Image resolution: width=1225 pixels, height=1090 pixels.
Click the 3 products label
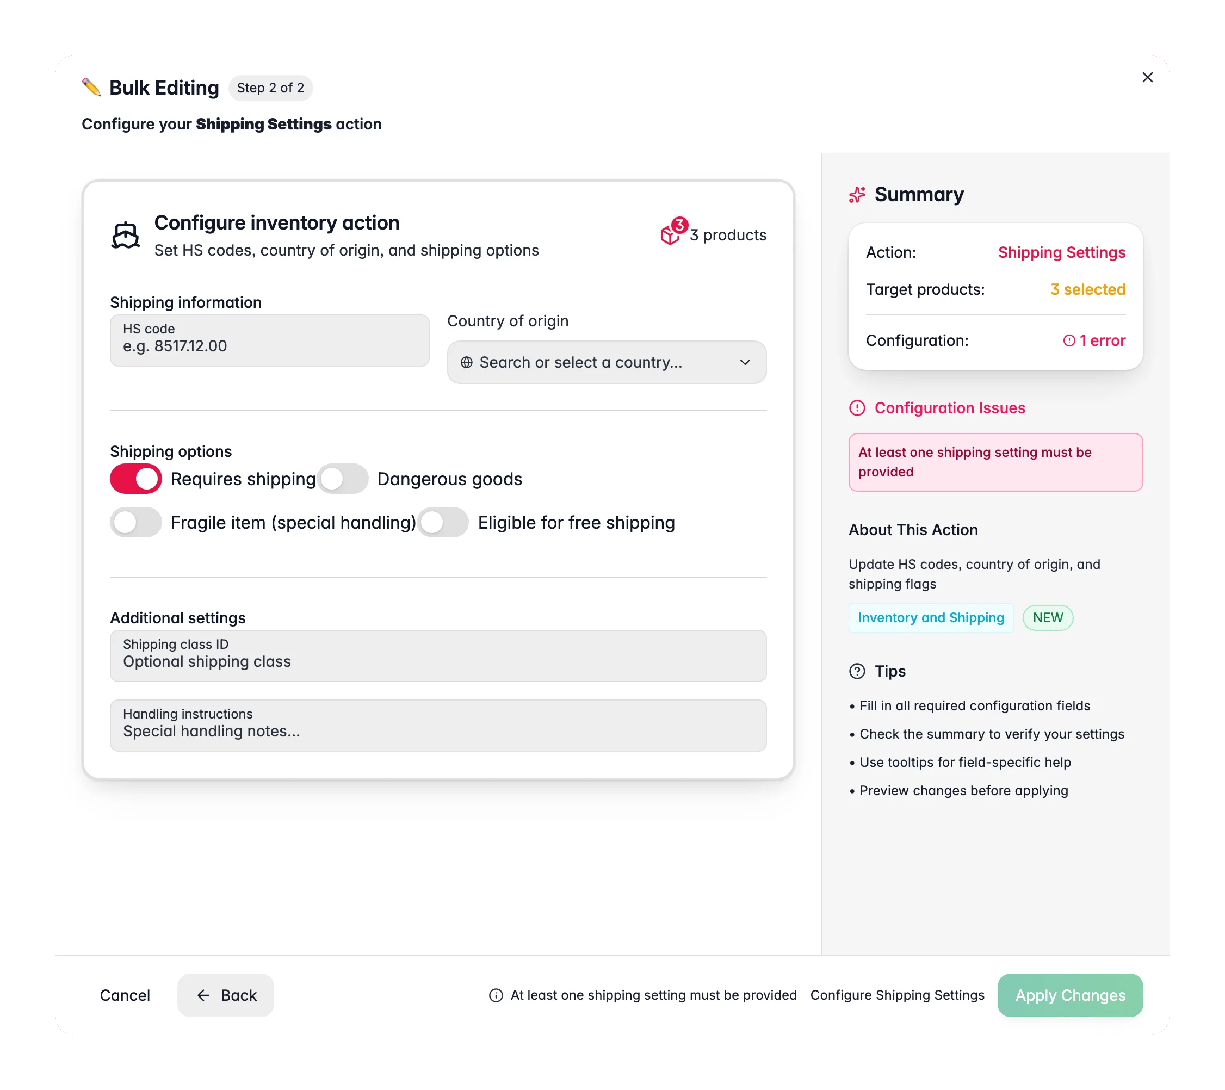tap(728, 235)
